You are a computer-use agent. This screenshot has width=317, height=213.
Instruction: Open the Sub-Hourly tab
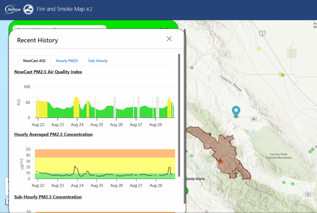tap(98, 61)
